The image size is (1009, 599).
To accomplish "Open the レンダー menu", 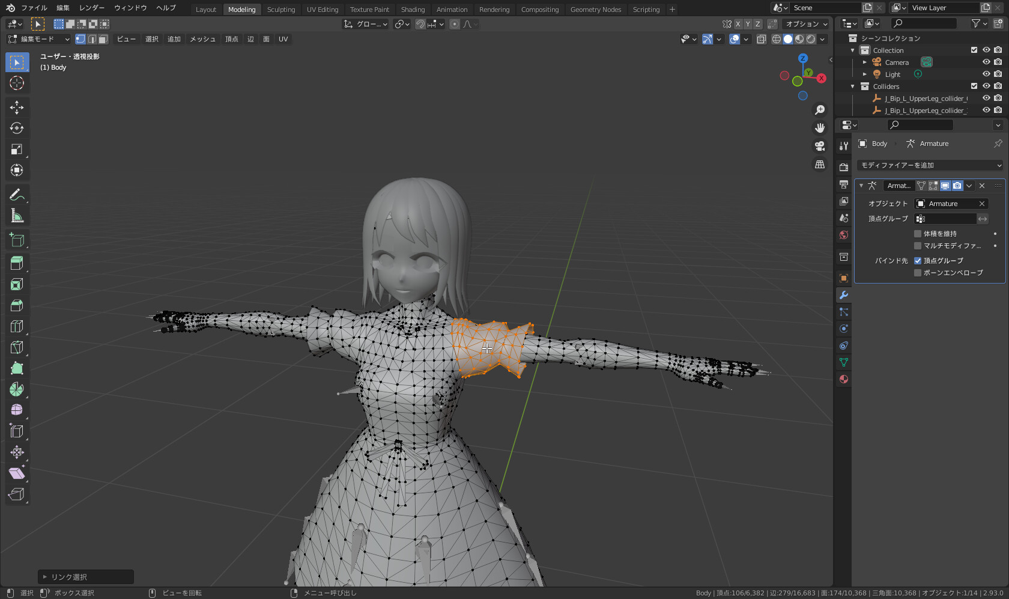I will click(x=92, y=8).
